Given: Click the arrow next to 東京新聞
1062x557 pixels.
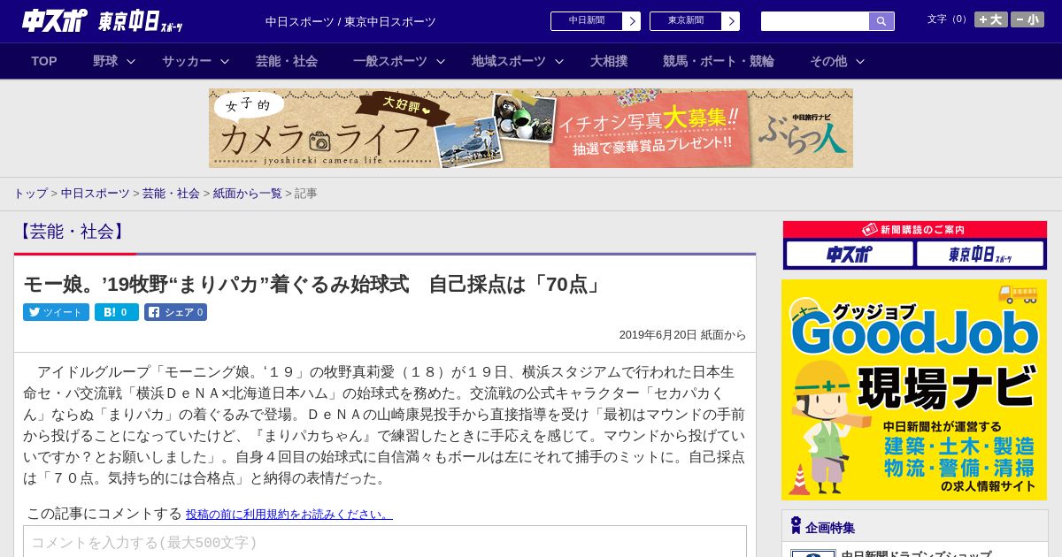Looking at the screenshot, I should pyautogui.click(x=731, y=21).
